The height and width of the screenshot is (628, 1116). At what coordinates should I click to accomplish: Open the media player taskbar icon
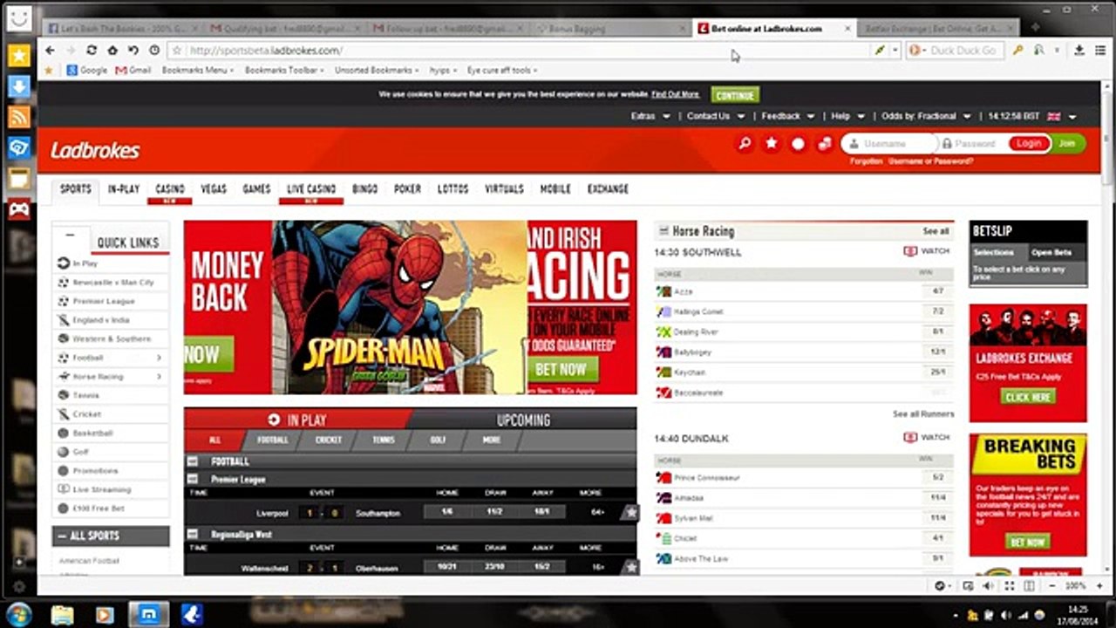(x=105, y=614)
